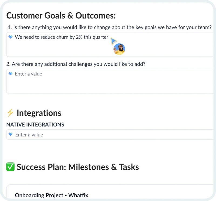Screen dimensions: 216x201
Task: Click 'Enter a value' placeholder under challenges question
Action: click(x=29, y=74)
